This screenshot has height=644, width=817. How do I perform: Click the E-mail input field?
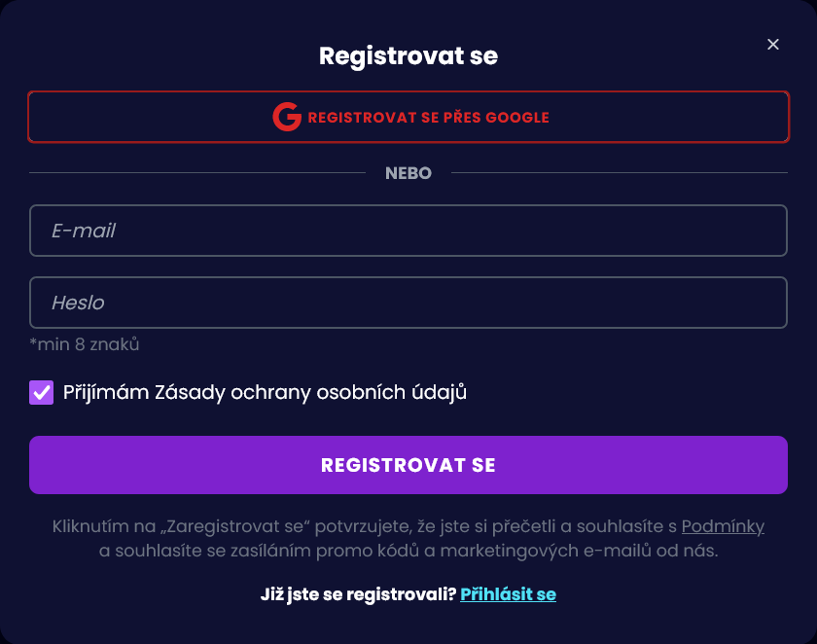pyautogui.click(x=408, y=231)
